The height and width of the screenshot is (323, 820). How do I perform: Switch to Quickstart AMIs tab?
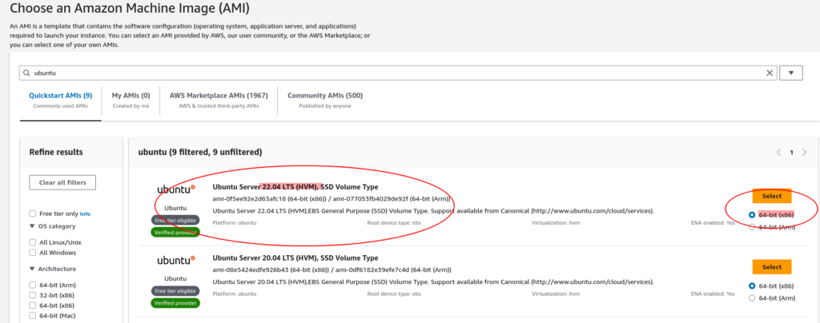[61, 100]
